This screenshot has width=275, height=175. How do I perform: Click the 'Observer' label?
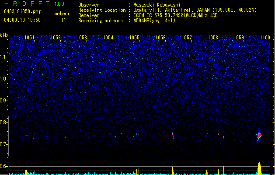click(89, 5)
